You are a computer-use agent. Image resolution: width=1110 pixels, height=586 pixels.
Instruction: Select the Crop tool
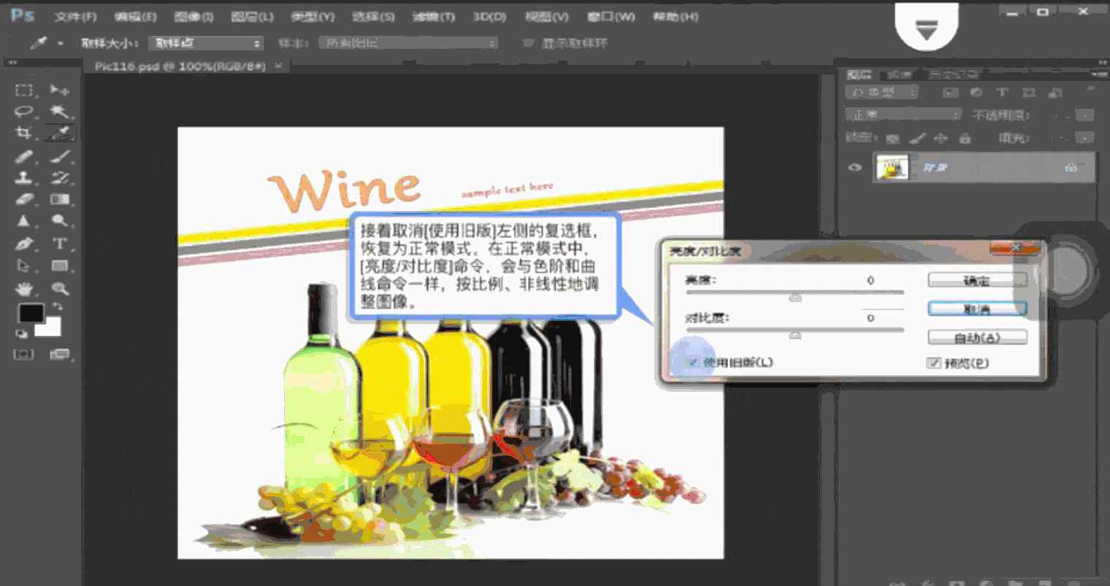(x=24, y=133)
